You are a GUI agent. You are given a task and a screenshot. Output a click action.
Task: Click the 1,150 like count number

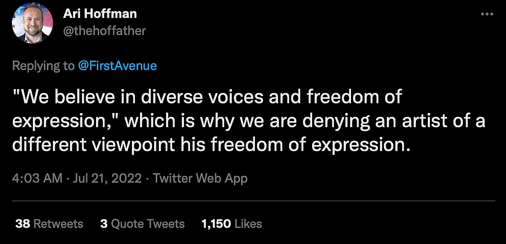[x=216, y=224]
